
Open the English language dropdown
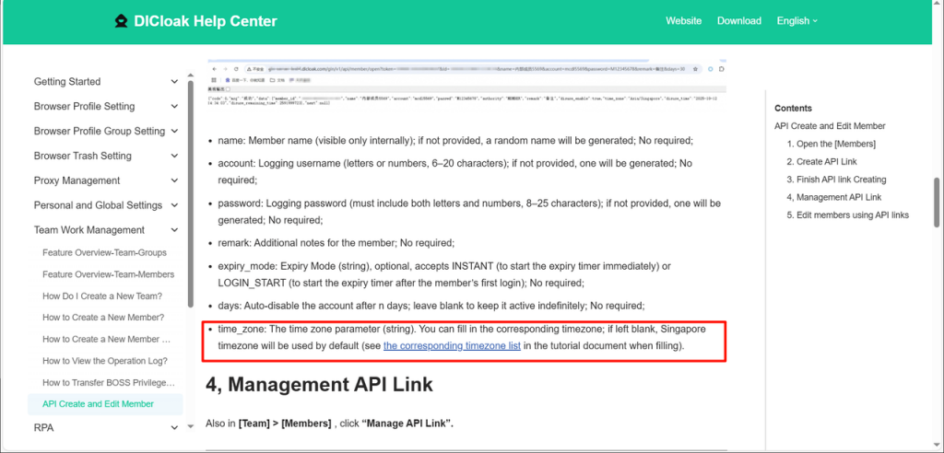[796, 21]
